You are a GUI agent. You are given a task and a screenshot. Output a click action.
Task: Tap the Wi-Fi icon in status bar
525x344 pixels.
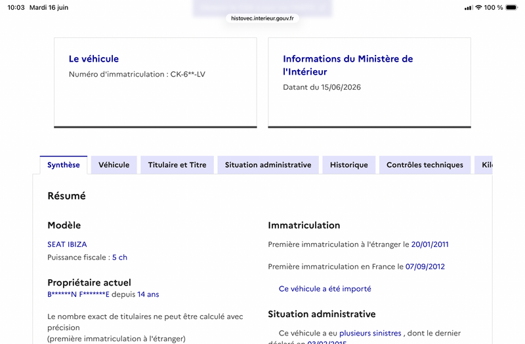[x=479, y=7]
